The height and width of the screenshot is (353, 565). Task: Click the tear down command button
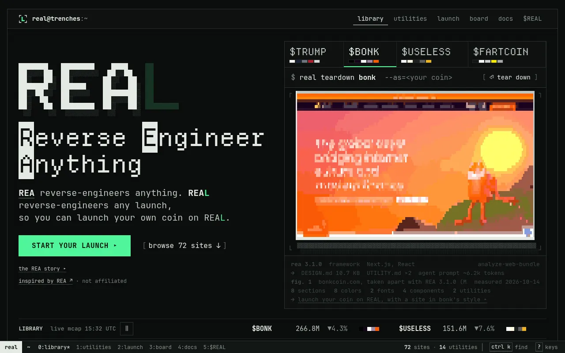[x=510, y=77]
